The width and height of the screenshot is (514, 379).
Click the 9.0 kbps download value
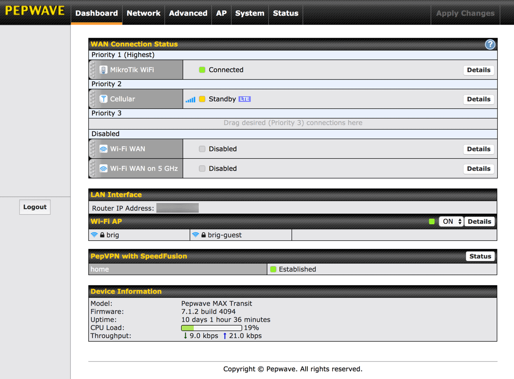204,336
